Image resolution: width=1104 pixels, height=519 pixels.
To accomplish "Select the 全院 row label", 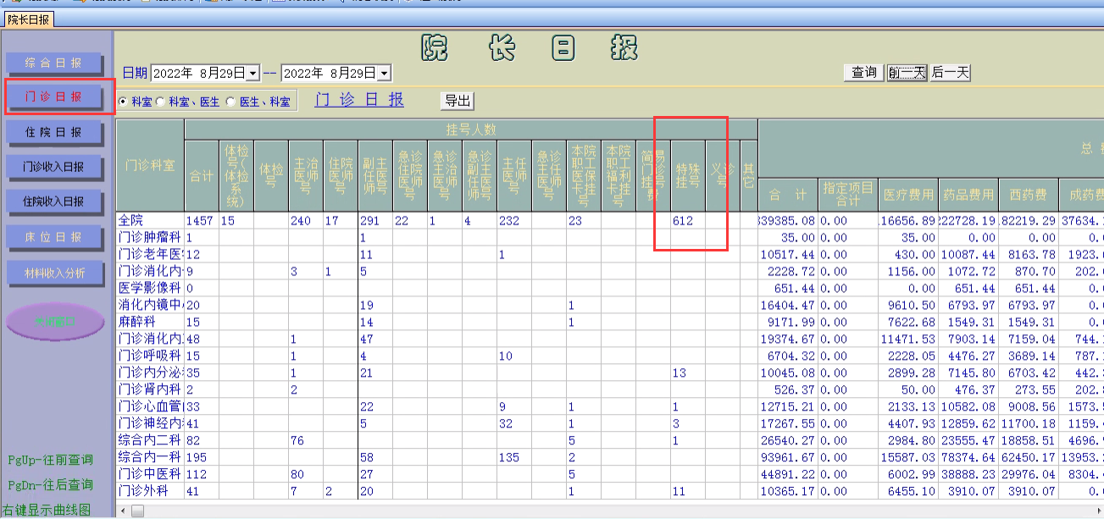I will 150,221.
